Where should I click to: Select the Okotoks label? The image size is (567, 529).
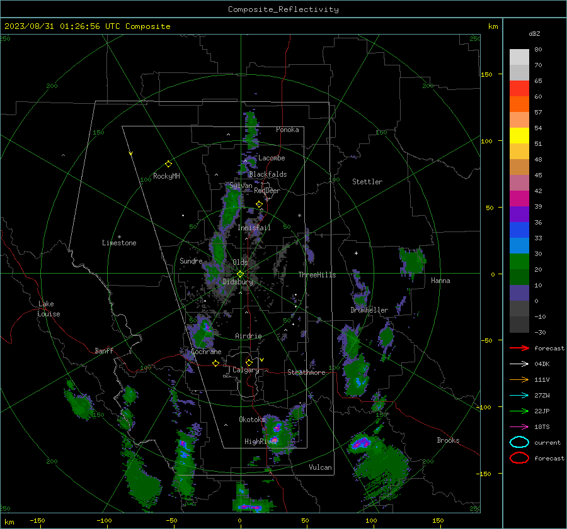tap(252, 420)
